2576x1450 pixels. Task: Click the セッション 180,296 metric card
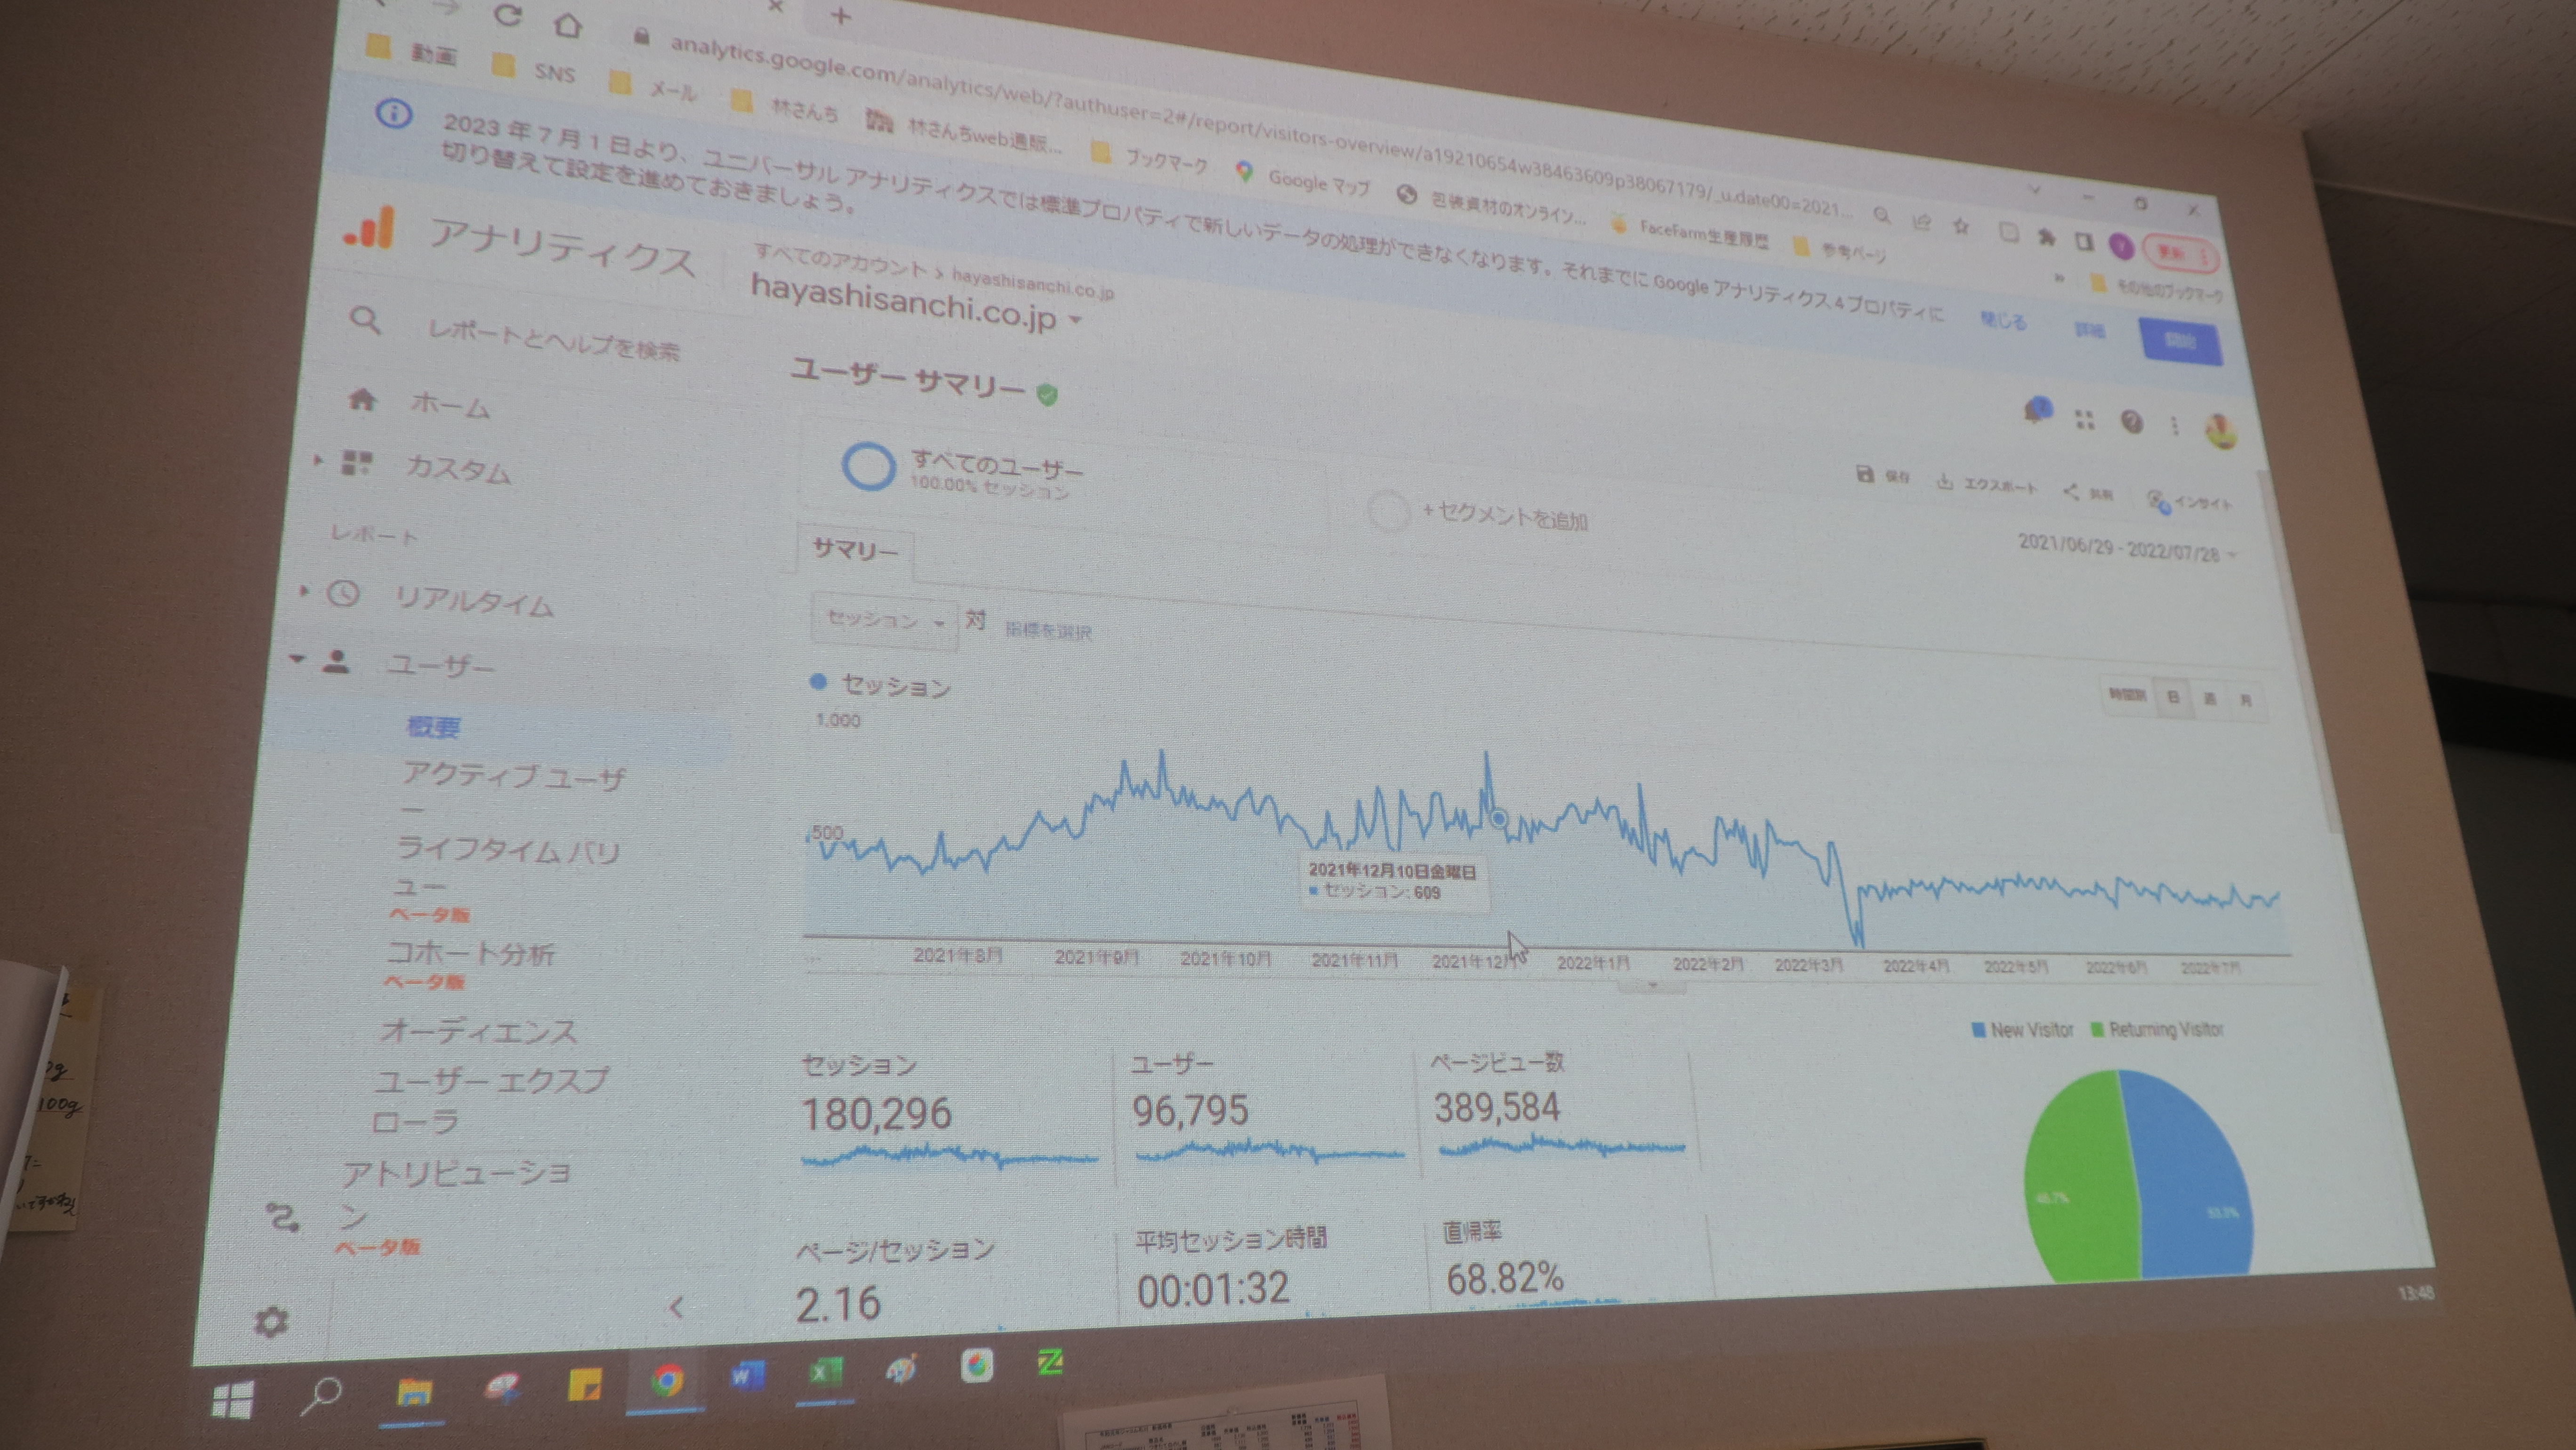pyautogui.click(x=949, y=1112)
